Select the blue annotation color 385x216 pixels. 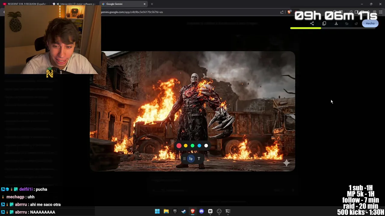(199, 146)
